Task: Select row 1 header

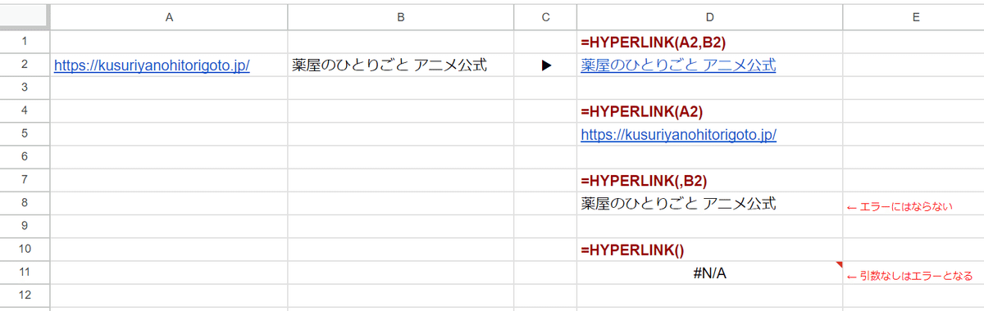Action: pyautogui.click(x=25, y=42)
